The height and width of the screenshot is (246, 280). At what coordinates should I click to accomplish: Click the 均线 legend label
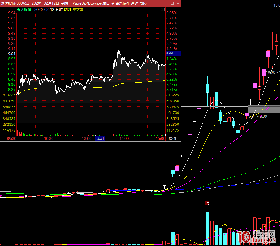coord(68,10)
